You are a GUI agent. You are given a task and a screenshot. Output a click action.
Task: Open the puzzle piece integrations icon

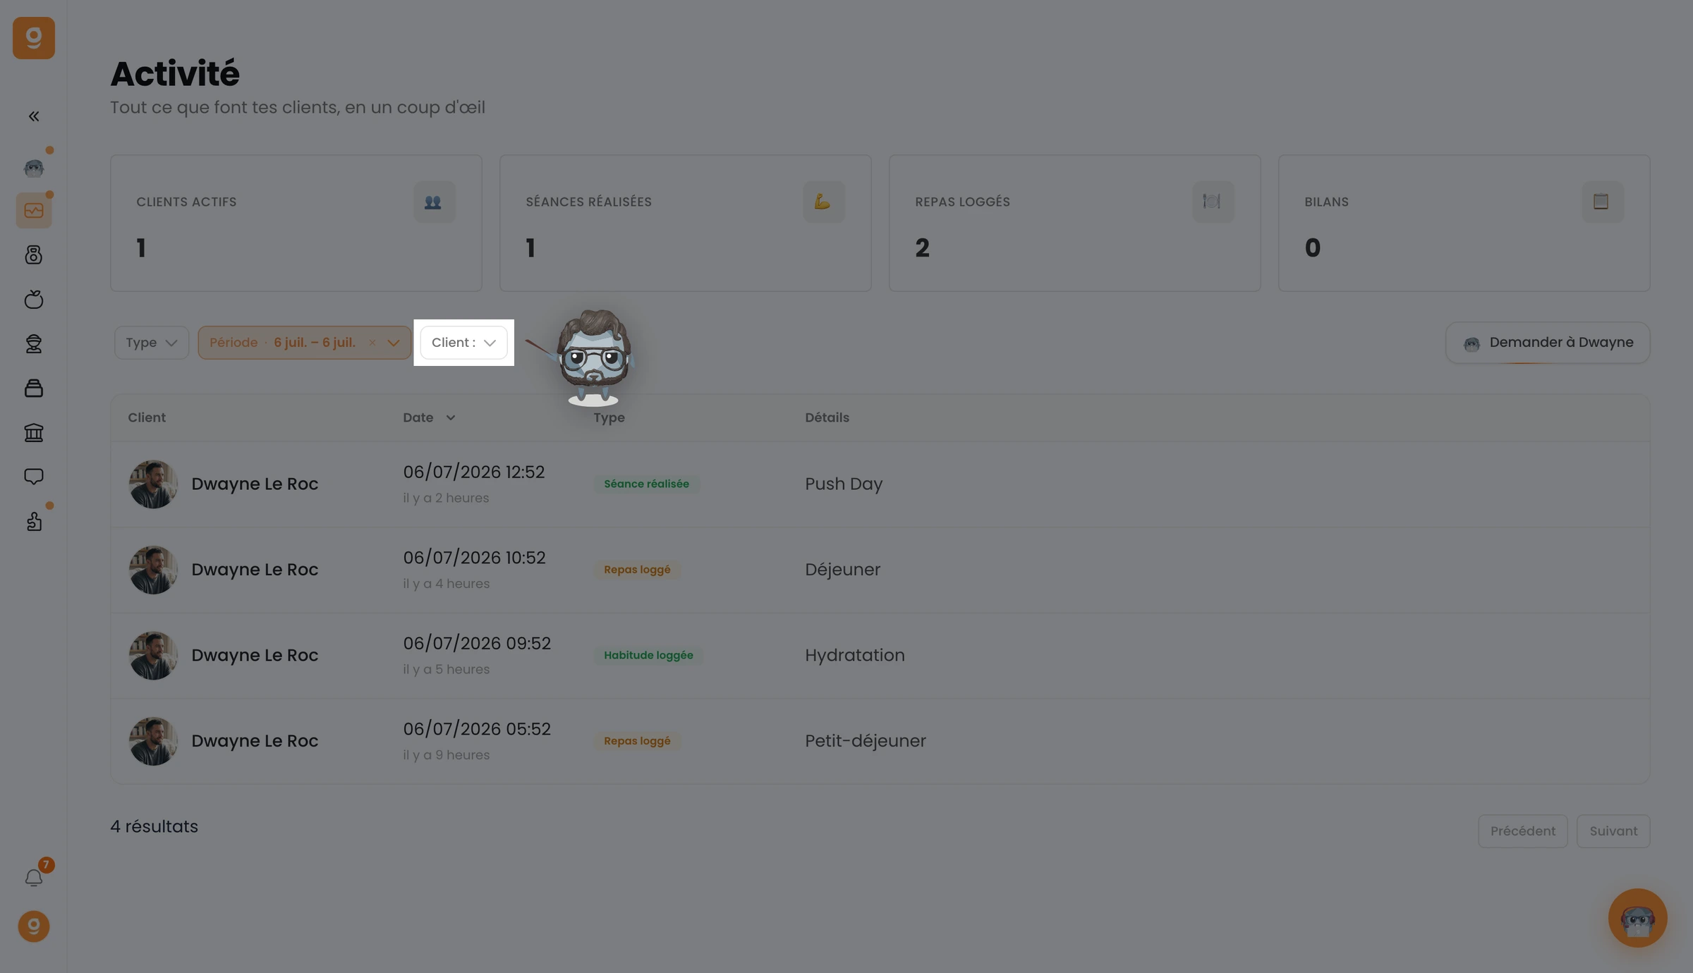[x=34, y=521]
